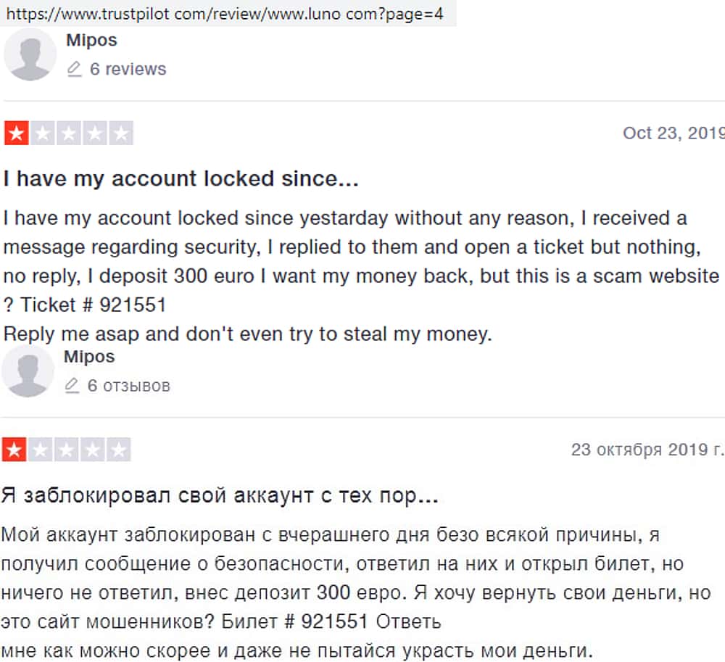Click the "23 октября 2019 г." review date
The height and width of the screenshot is (662, 725).
(x=647, y=450)
